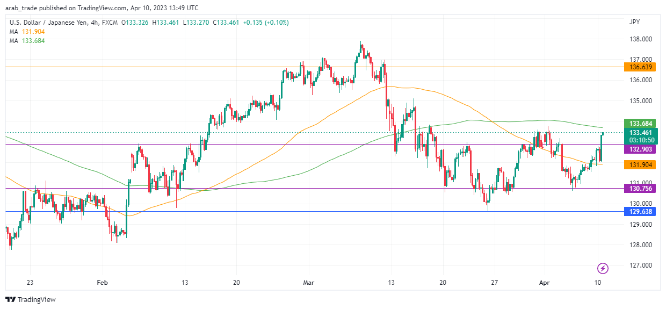Select the Feb date on time axis
The width and height of the screenshot is (666, 309).
[102, 283]
